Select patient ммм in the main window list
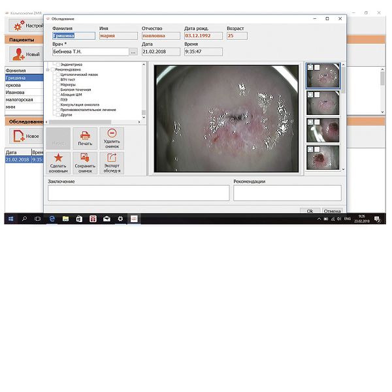This screenshot has height=392, width=392. tap(24, 107)
